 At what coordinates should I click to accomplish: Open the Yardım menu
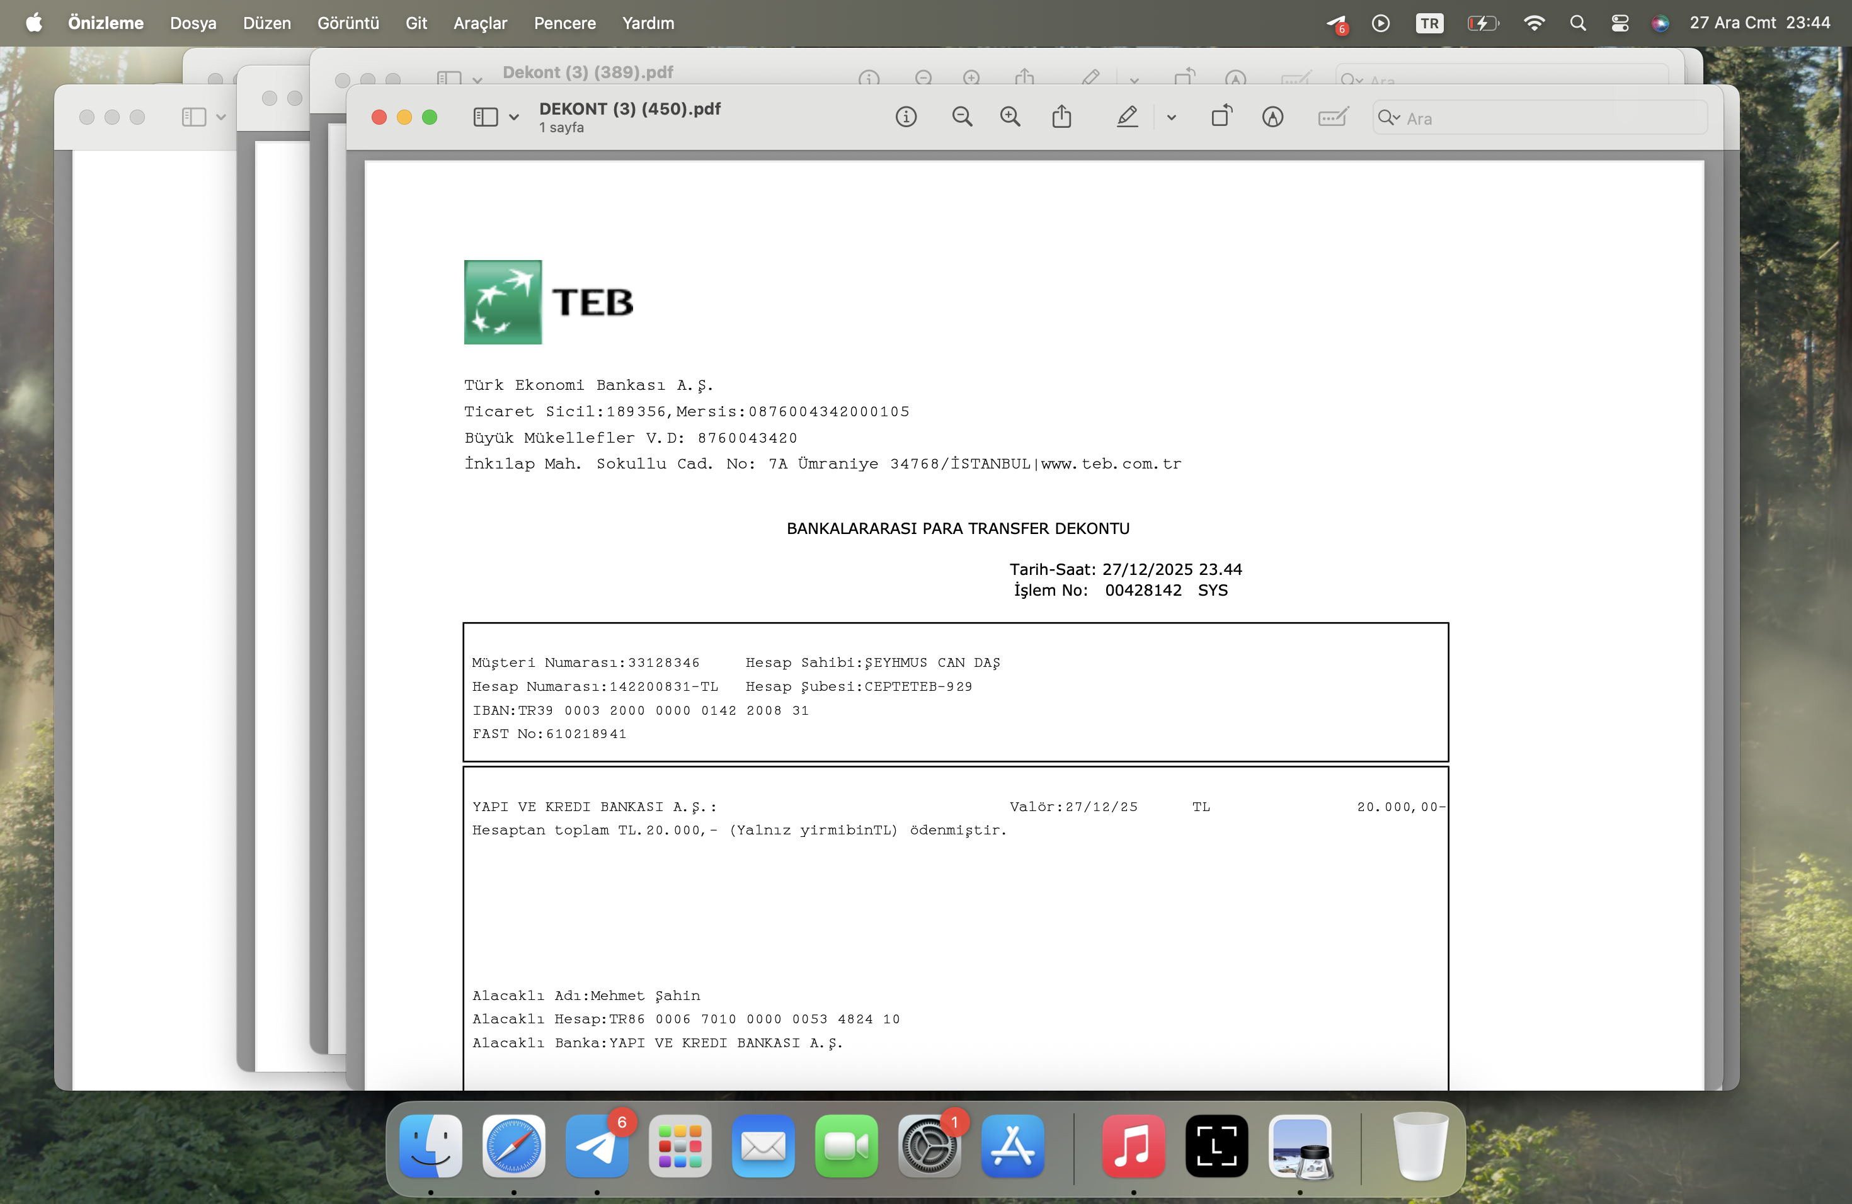click(648, 23)
